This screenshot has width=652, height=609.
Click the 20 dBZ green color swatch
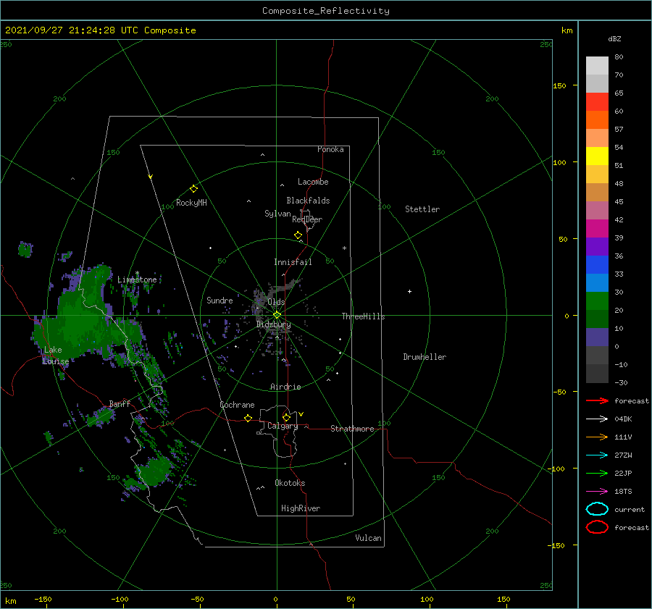[x=597, y=301]
